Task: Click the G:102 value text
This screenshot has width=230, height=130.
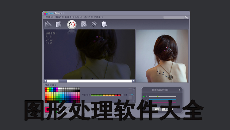Action: (49, 40)
